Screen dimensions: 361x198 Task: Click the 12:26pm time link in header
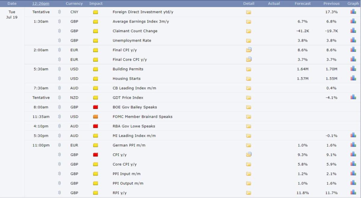point(41,4)
